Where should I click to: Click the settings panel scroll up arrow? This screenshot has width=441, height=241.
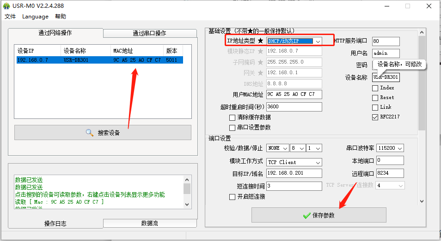[x=422, y=33]
